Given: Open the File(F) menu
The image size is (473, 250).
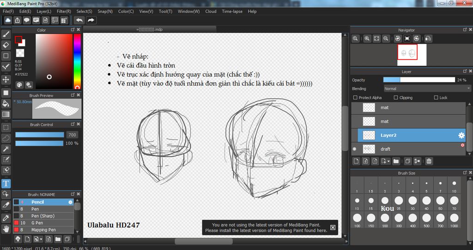Looking at the screenshot, I should click(x=8, y=12).
